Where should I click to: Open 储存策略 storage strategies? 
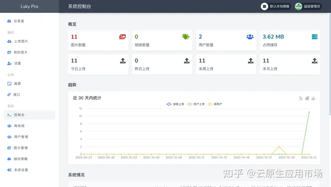(x=29, y=159)
